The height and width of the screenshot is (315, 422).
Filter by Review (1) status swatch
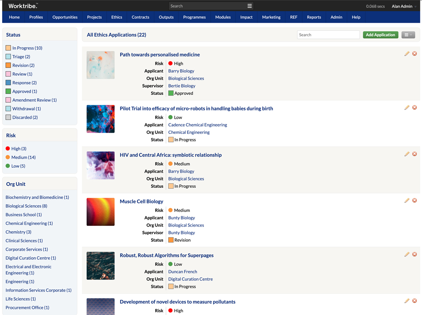click(x=8, y=74)
